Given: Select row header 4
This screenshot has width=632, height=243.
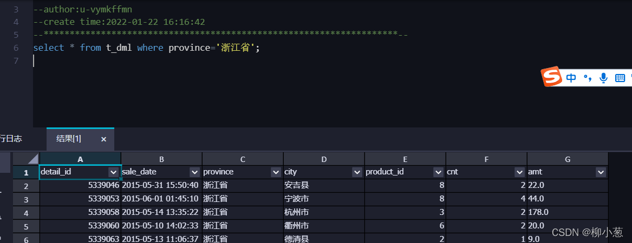Looking at the screenshot, I should point(26,213).
